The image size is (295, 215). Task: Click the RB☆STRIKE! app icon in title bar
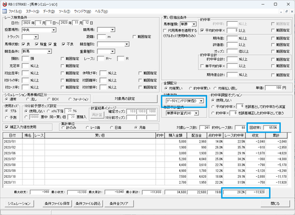(5, 4)
